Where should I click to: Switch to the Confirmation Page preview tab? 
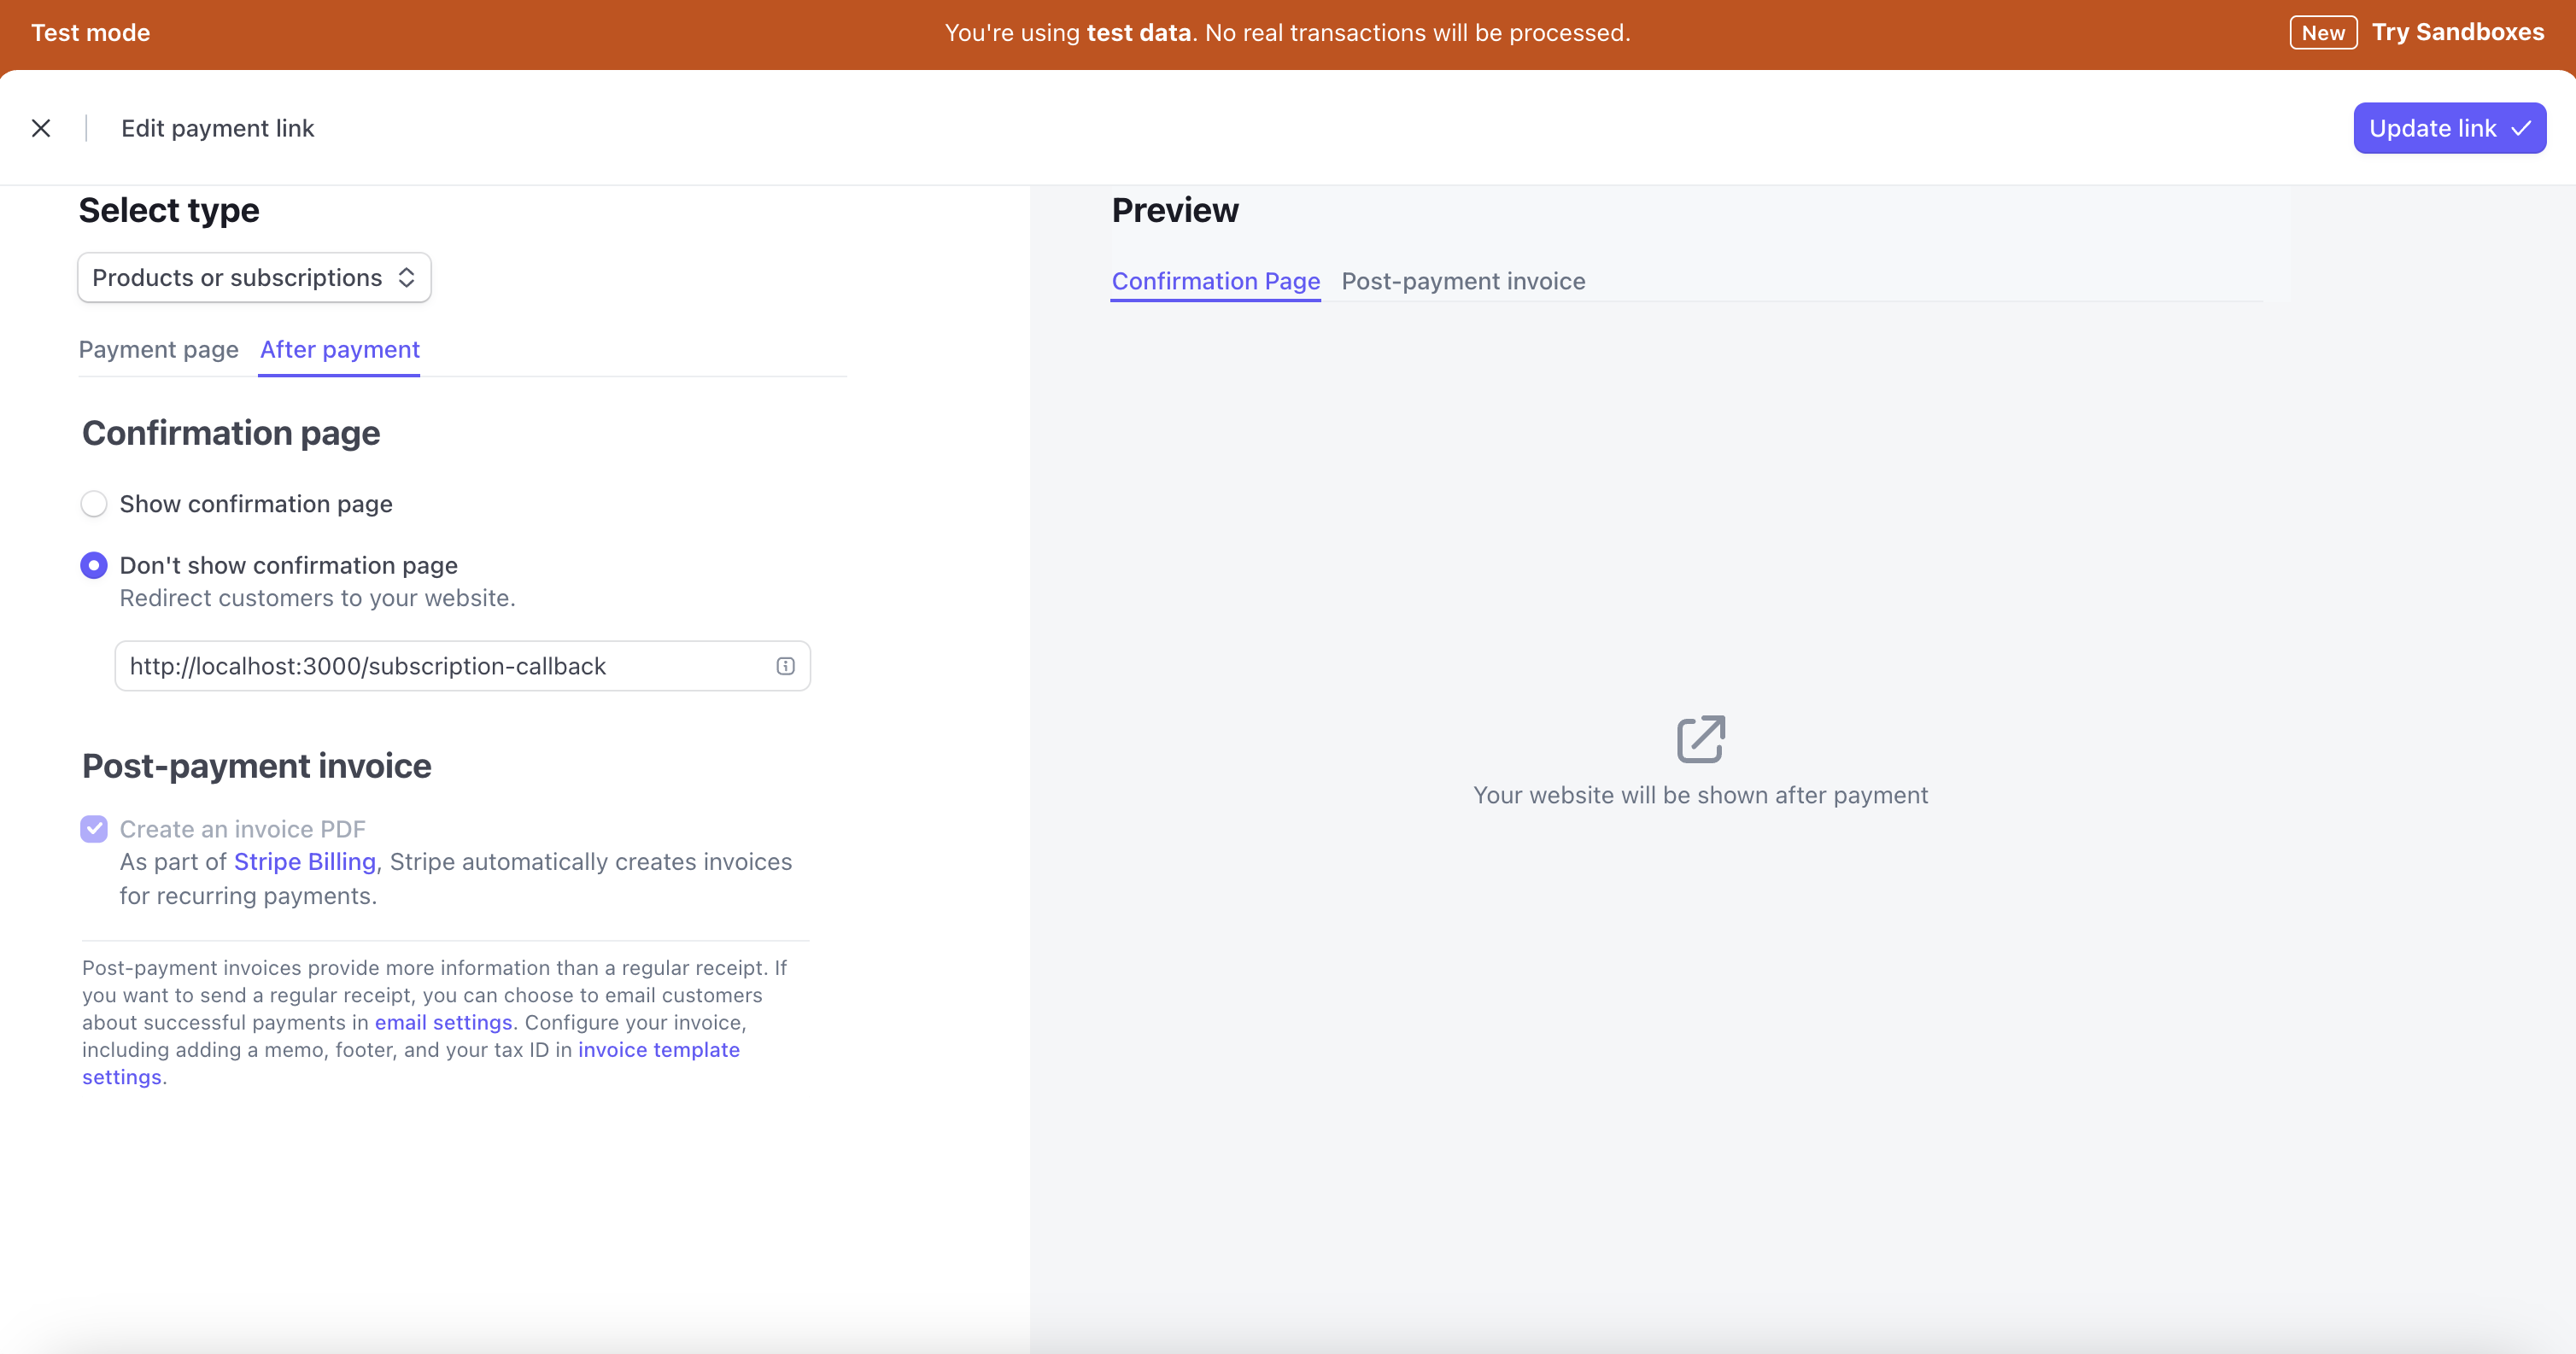(1216, 279)
